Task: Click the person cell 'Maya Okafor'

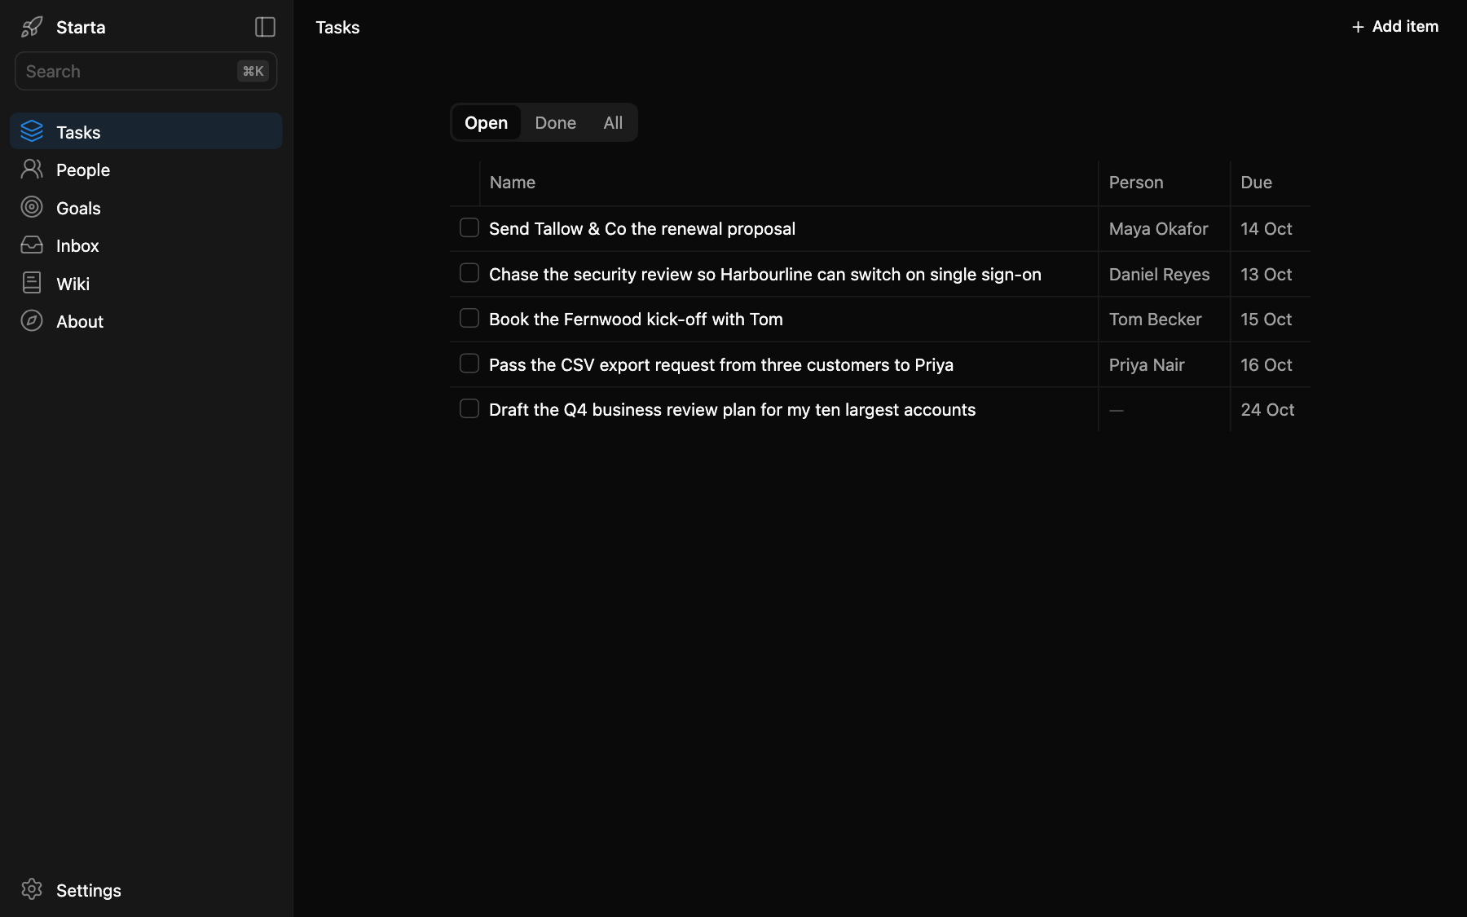Action: 1158,229
